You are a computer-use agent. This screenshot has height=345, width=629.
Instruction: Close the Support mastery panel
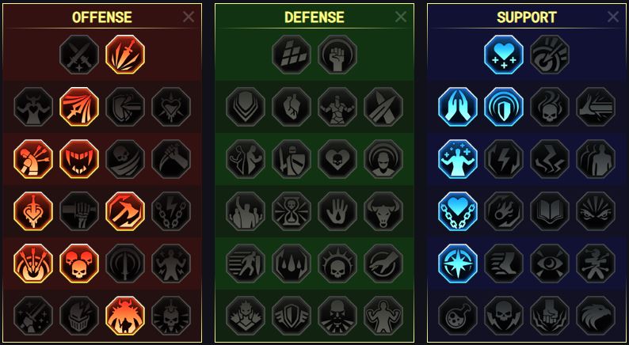point(613,17)
